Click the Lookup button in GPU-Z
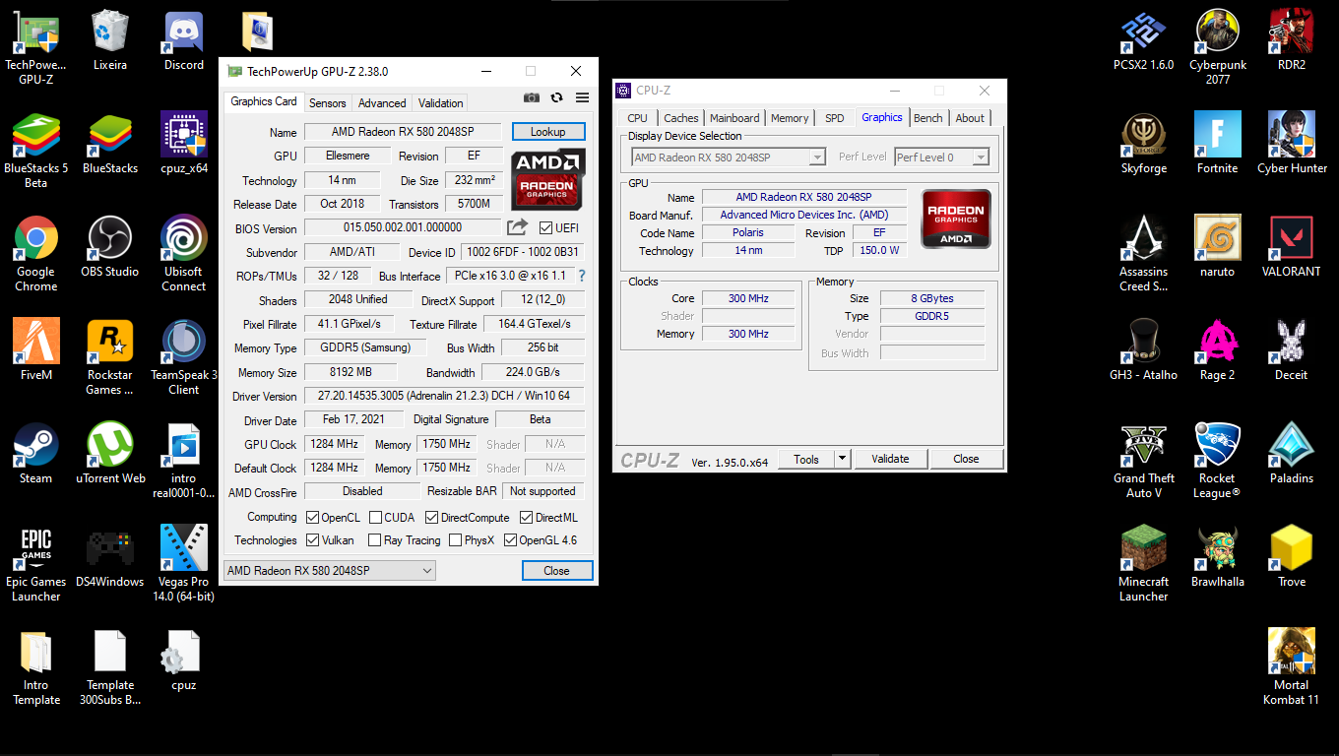1339x756 pixels. point(548,132)
